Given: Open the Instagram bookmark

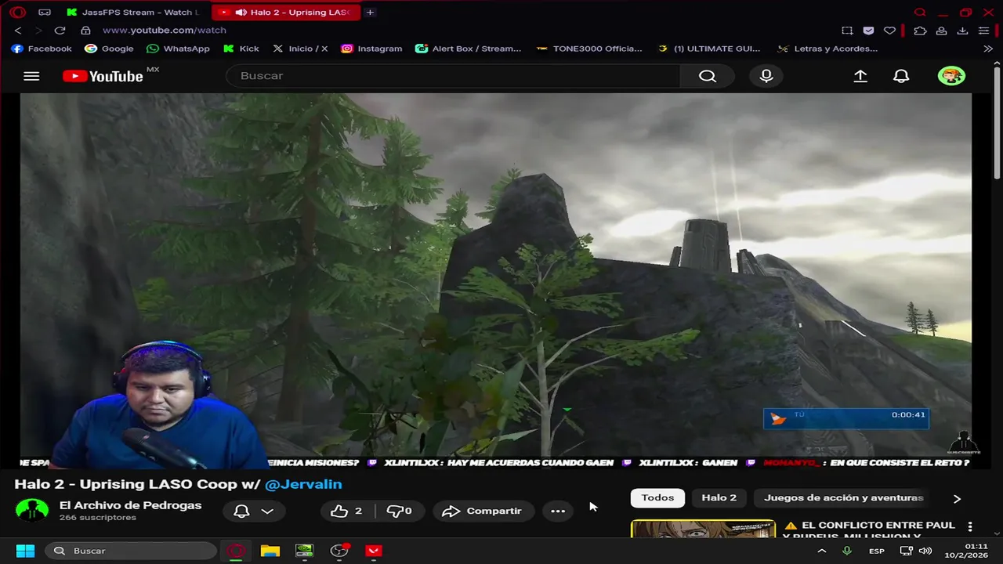Looking at the screenshot, I should point(371,49).
